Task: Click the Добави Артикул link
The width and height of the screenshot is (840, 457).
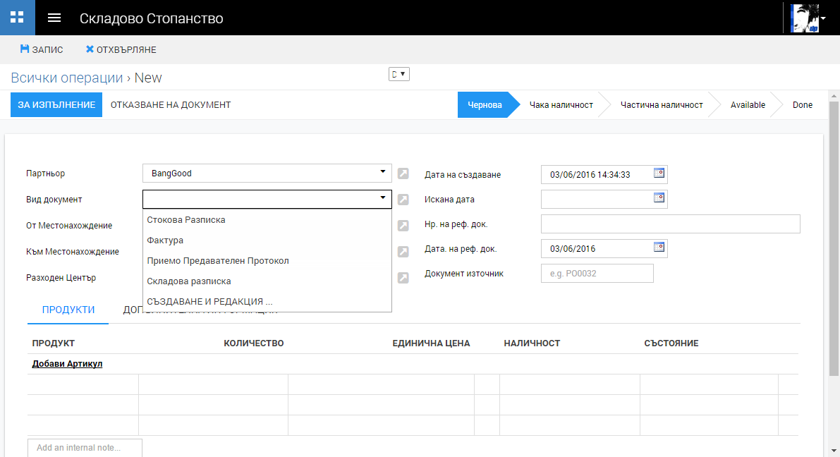Action: [x=68, y=364]
